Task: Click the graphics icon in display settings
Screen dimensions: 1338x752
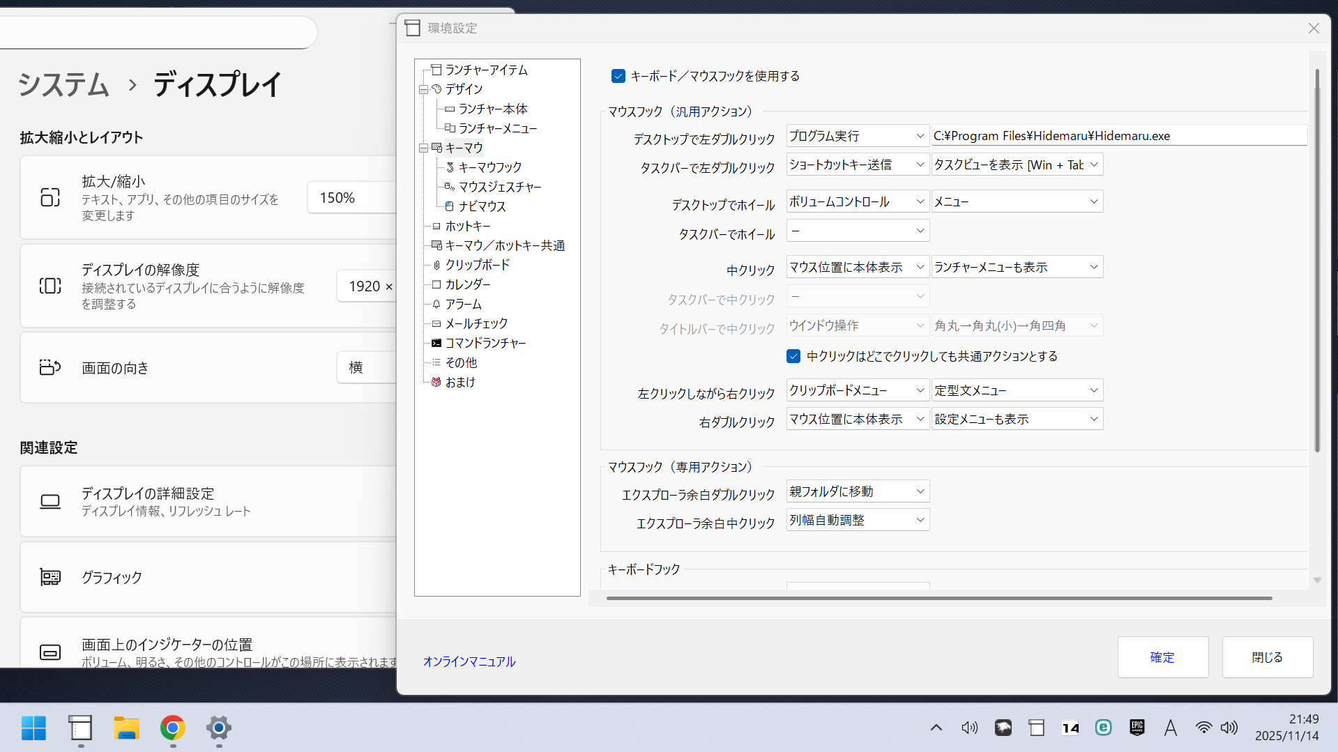Action: point(50,577)
